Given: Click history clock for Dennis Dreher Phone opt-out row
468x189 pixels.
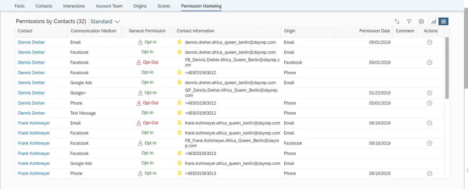Looking at the screenshot, I should point(430,103).
